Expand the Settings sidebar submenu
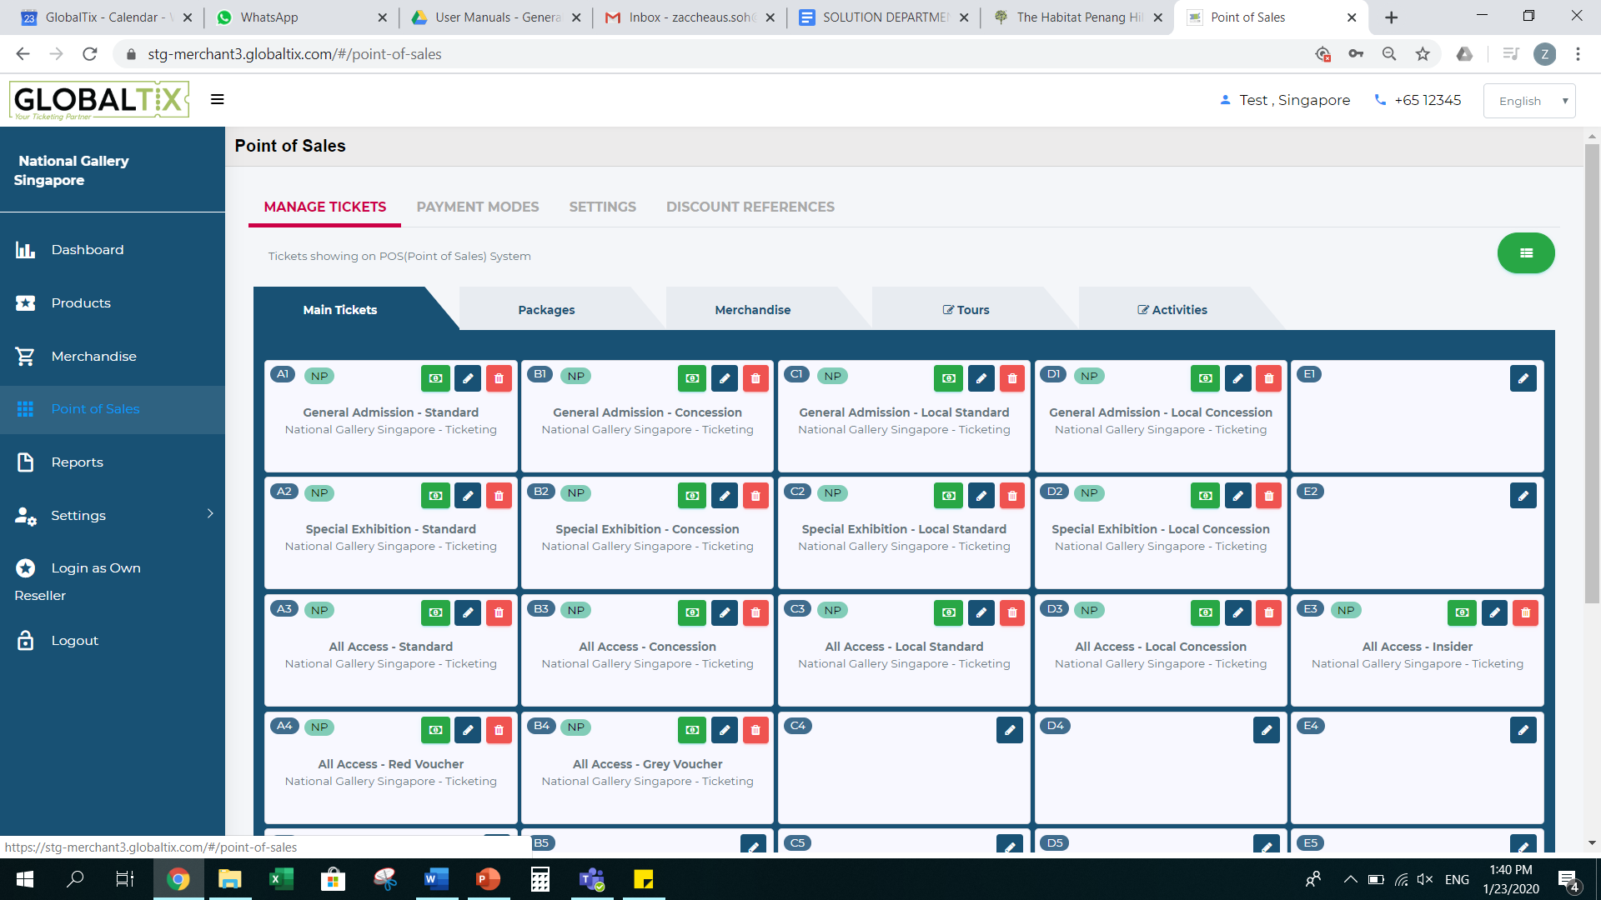Viewport: 1601px width, 900px height. [113, 515]
